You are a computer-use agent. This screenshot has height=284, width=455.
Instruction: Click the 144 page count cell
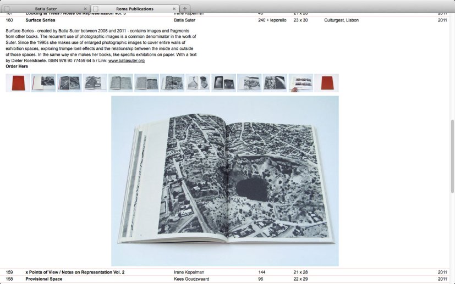click(262, 272)
